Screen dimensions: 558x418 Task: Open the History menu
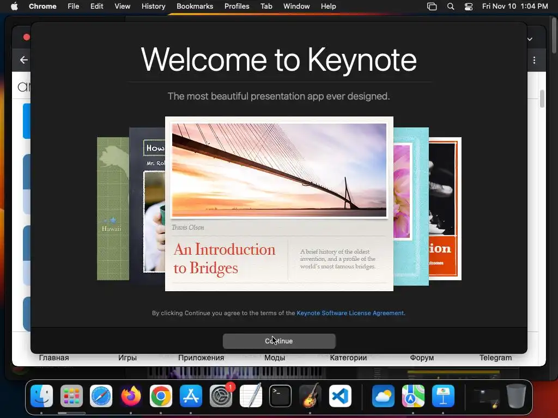point(153,7)
